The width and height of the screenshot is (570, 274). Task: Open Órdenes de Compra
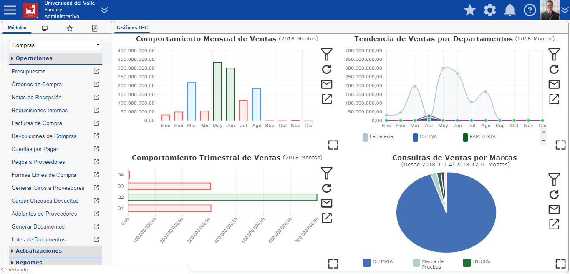[x=37, y=84]
